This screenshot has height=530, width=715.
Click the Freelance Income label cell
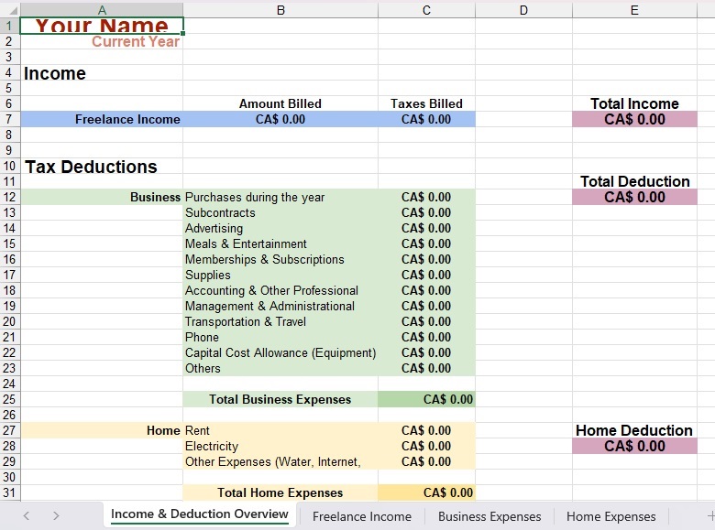click(102, 119)
